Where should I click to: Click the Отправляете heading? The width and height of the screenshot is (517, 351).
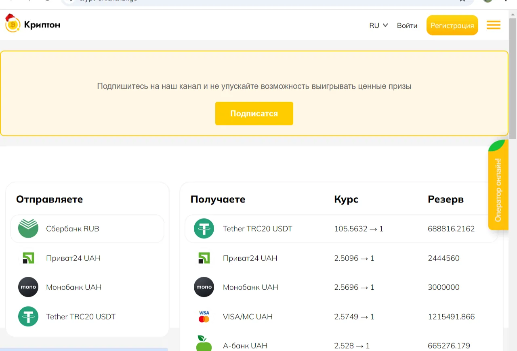49,199
